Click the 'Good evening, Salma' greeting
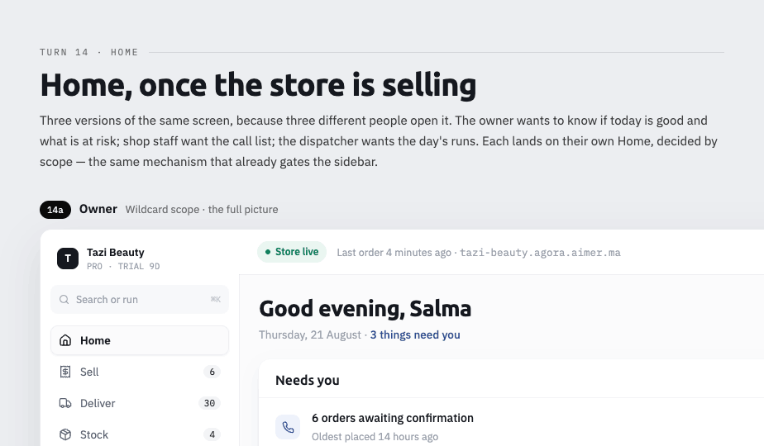Viewport: 764px width, 446px height. click(365, 309)
